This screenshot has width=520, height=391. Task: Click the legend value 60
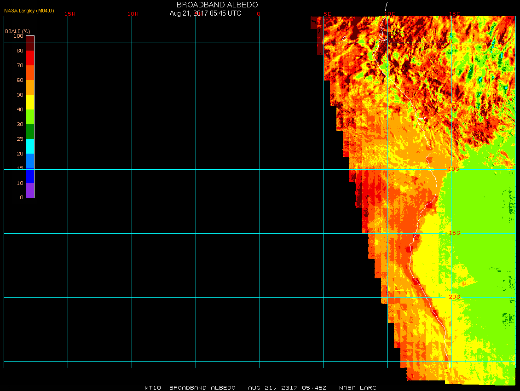tap(20, 80)
